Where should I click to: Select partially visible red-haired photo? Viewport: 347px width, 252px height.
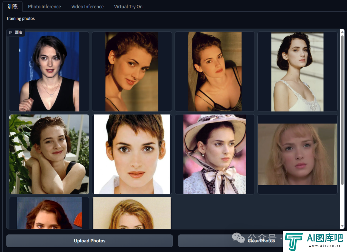pos(49,213)
